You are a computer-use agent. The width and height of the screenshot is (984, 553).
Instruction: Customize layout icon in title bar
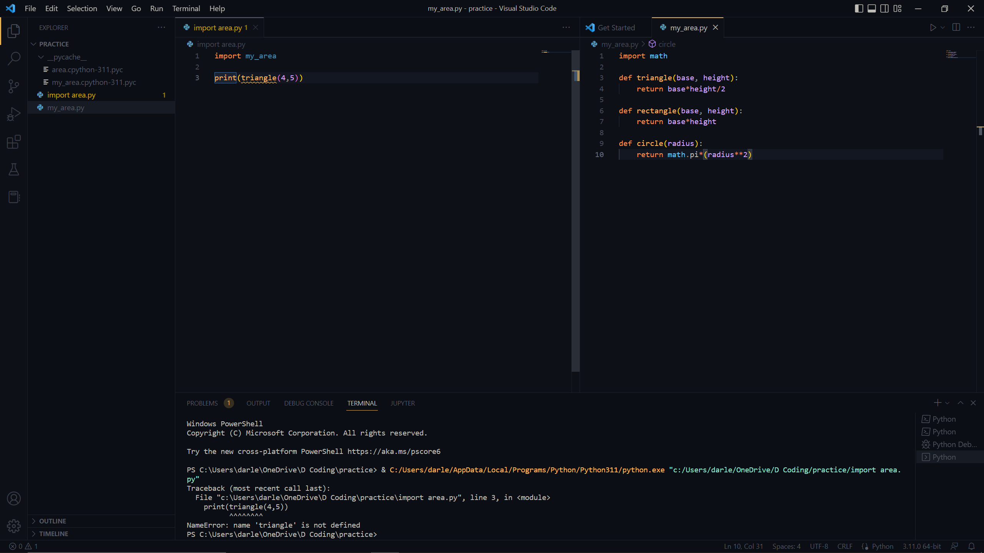point(898,8)
